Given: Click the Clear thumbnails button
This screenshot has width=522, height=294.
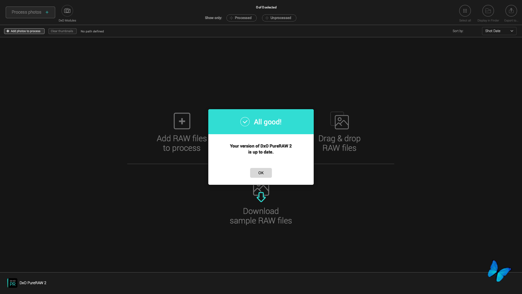Looking at the screenshot, I should tap(62, 31).
